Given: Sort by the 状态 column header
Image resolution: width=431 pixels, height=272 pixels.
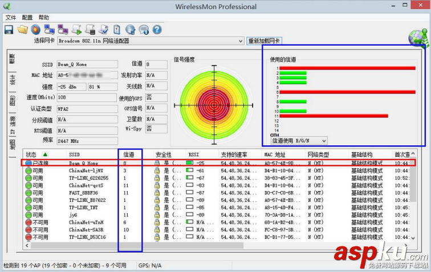Looking at the screenshot, I should tap(45, 155).
